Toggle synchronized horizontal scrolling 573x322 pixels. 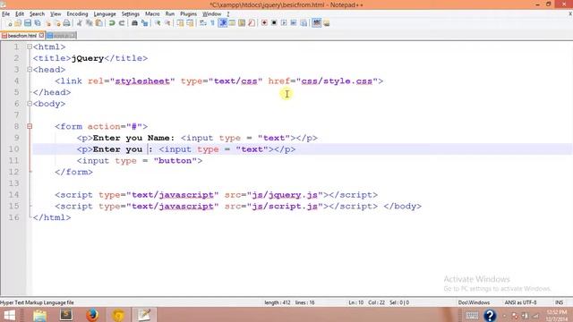190,23
